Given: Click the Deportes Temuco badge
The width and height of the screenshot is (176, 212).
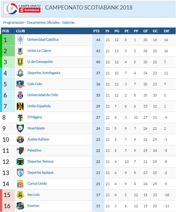Looking at the screenshot, I should pyautogui.click(x=20, y=162).
